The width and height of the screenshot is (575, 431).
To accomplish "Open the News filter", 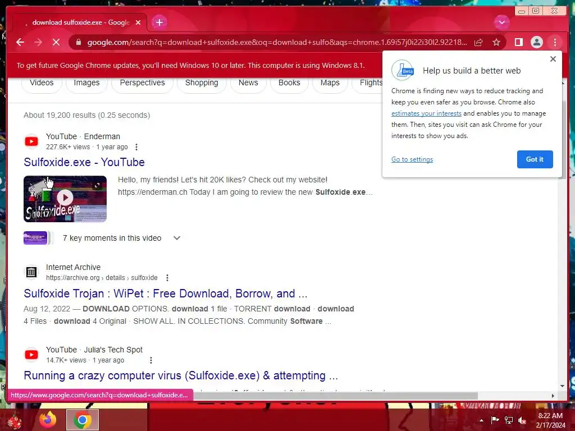I will click(x=248, y=83).
